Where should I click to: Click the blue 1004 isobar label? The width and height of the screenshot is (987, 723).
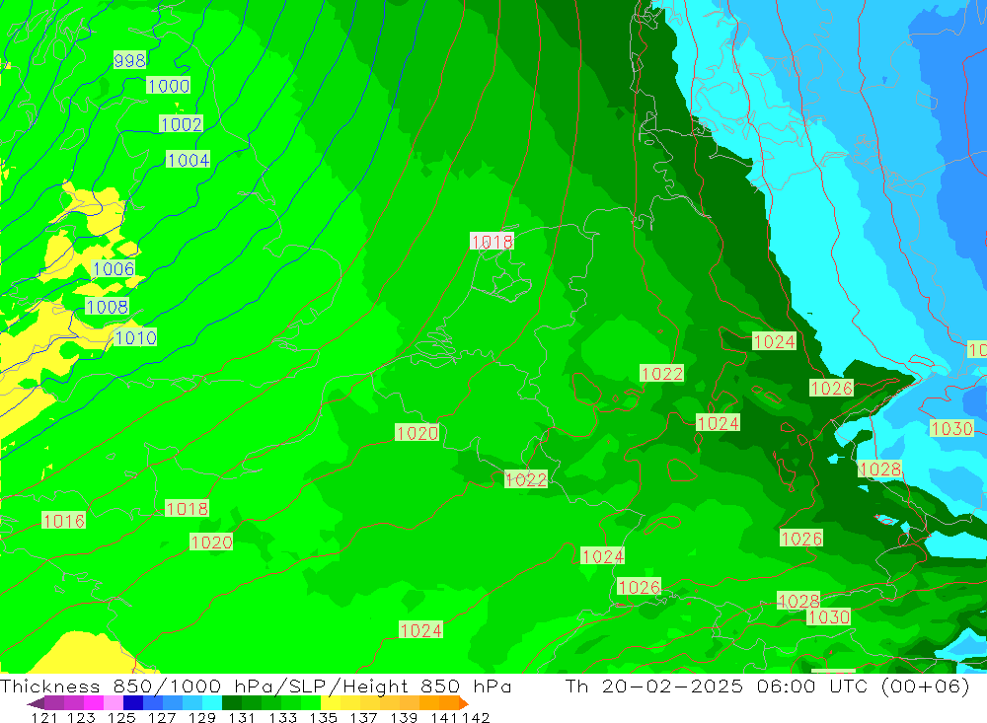(x=189, y=160)
